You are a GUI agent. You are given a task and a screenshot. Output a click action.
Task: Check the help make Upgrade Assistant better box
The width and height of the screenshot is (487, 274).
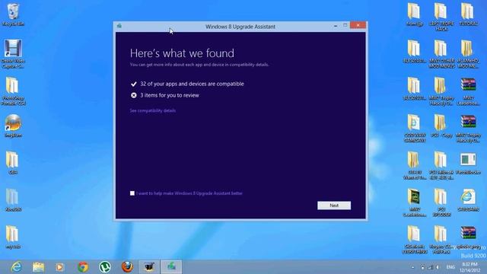coord(132,193)
